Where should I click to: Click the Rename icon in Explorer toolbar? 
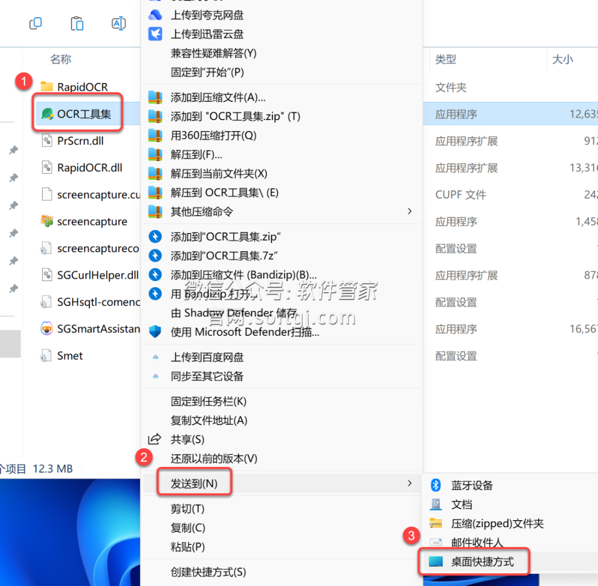tap(118, 23)
